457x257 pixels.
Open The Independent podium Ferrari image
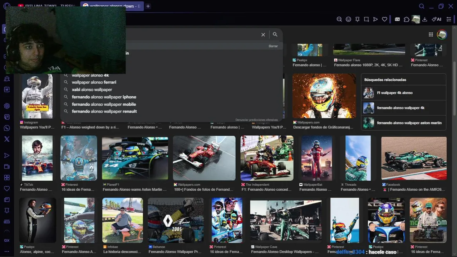[x=267, y=158]
